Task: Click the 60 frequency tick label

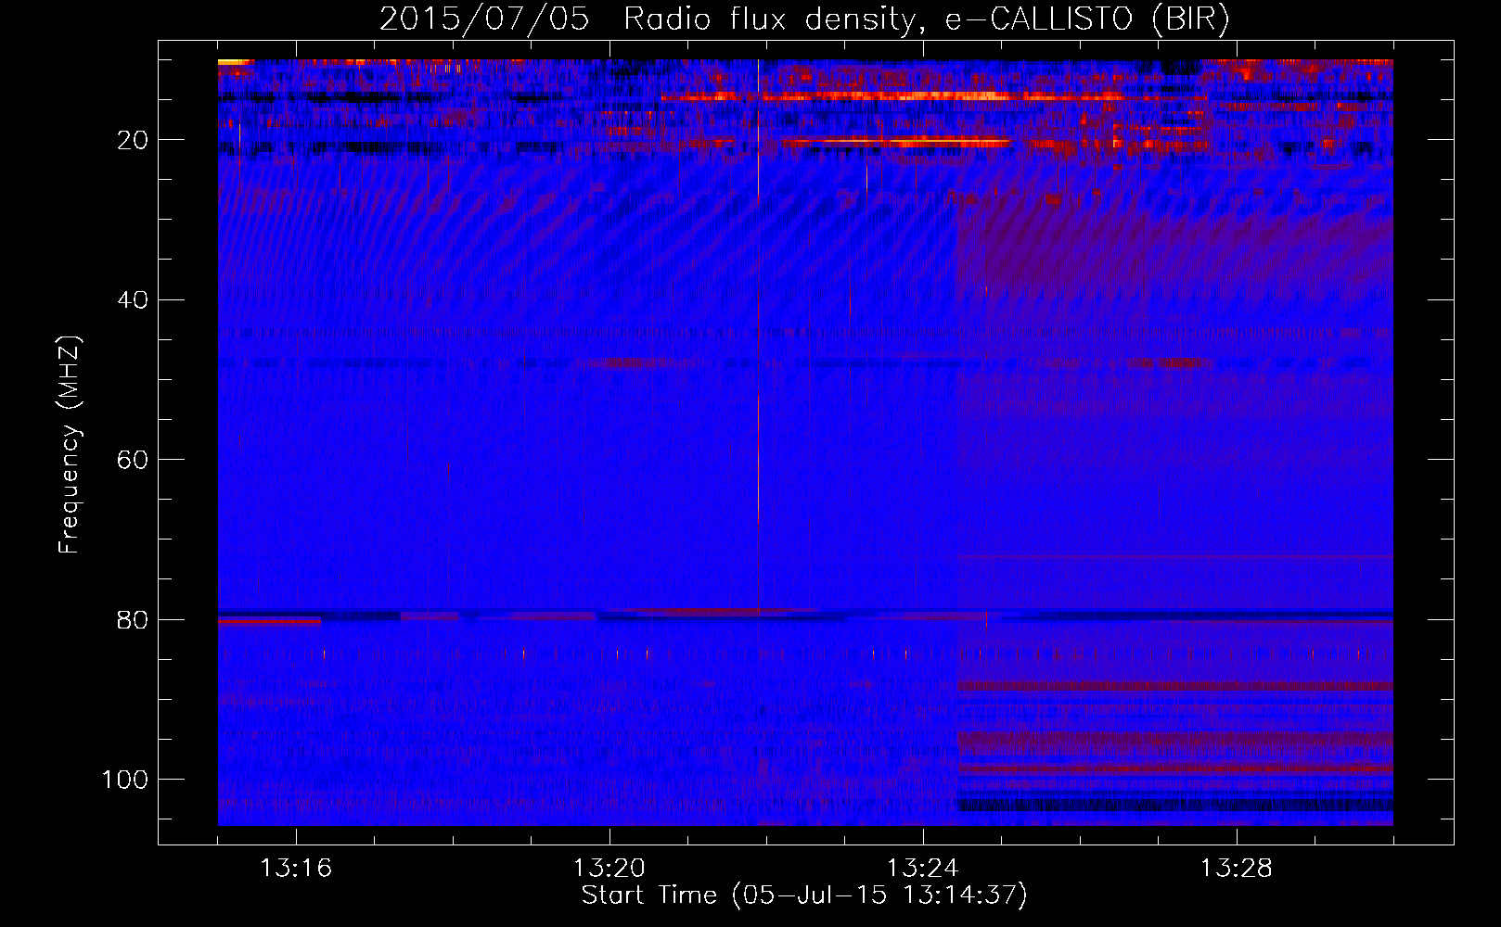Action: point(134,460)
